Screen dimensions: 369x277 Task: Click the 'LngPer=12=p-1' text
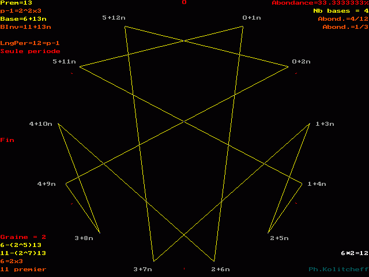[30, 43]
